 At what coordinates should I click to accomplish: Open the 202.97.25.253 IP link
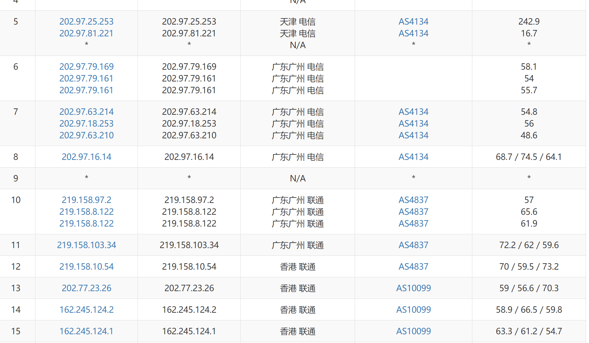(86, 22)
